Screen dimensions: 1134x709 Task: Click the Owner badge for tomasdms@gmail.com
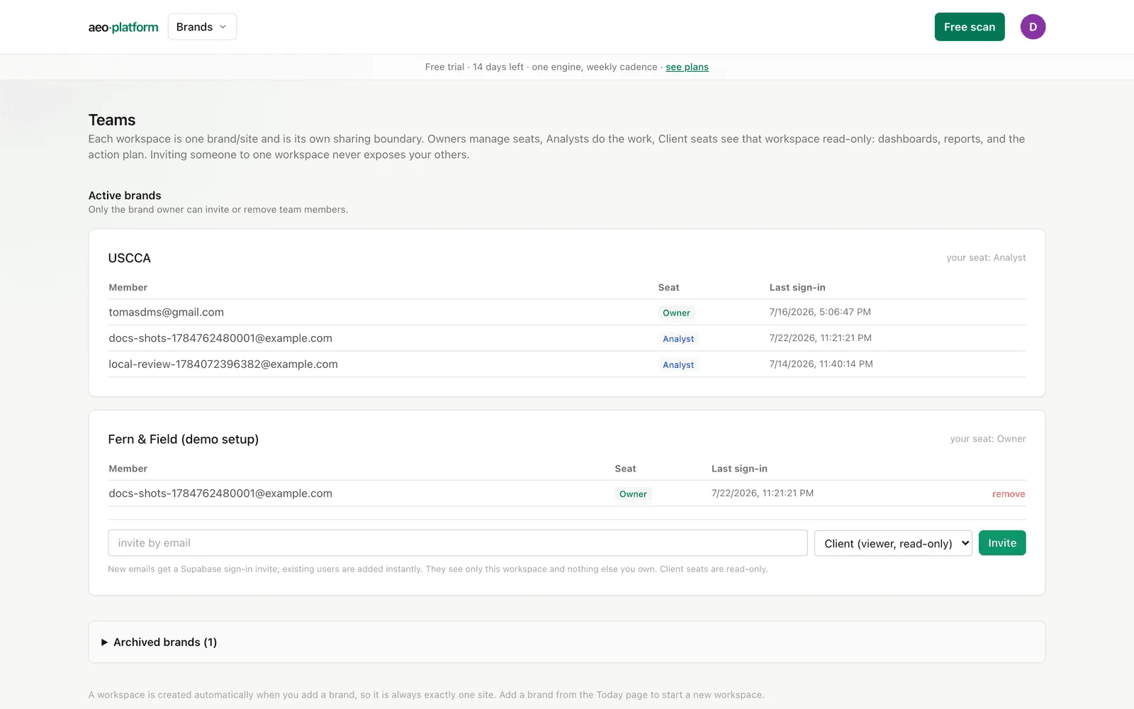[676, 313]
